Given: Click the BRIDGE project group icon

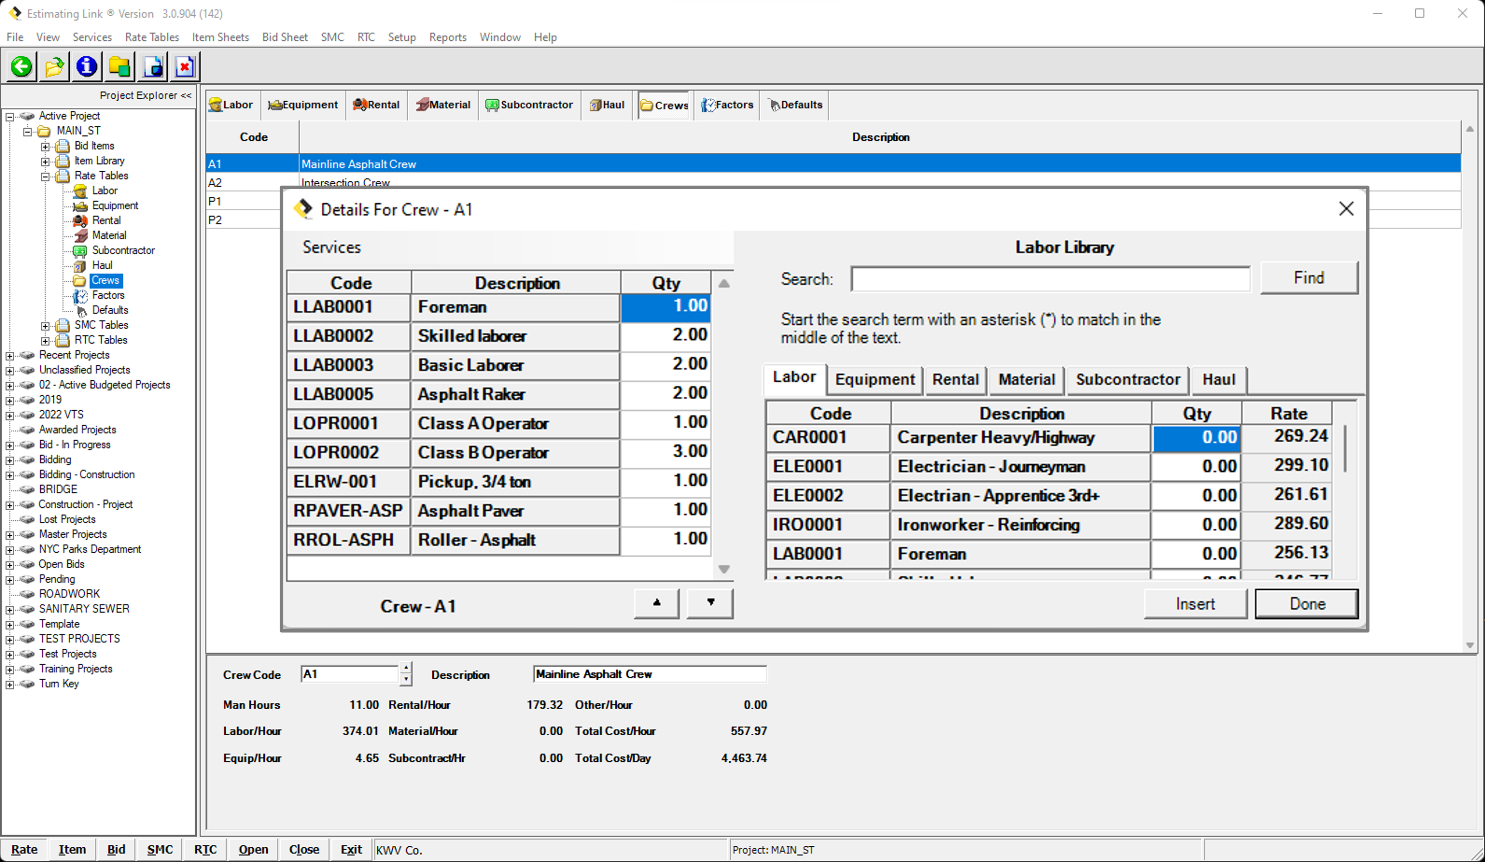Looking at the screenshot, I should pyautogui.click(x=27, y=489).
